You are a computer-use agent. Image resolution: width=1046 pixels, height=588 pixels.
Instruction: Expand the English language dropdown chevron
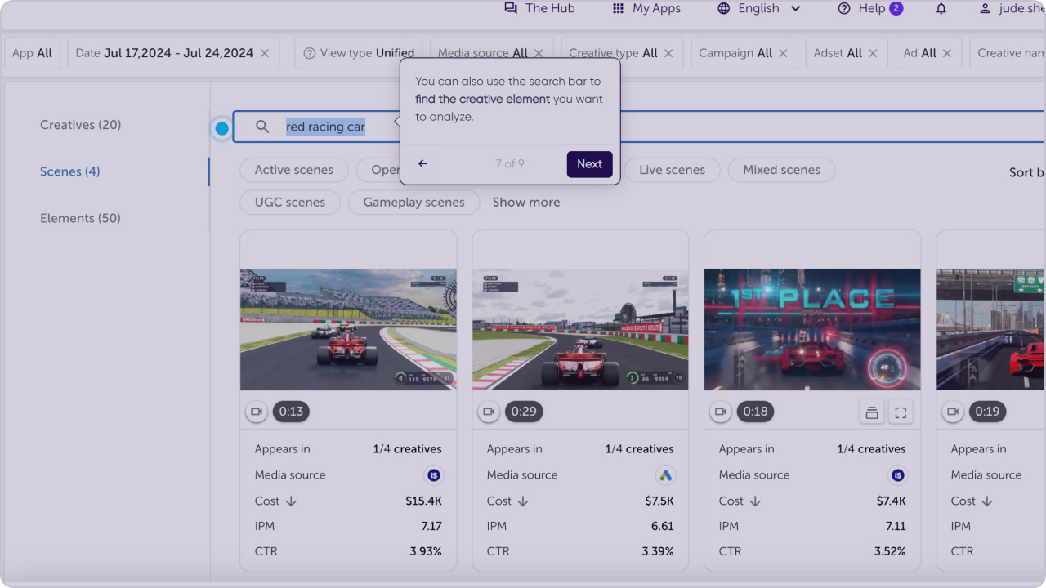[x=796, y=8]
